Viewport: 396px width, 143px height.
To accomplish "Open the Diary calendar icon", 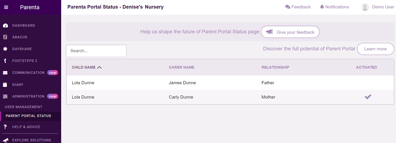I will 5,85.
